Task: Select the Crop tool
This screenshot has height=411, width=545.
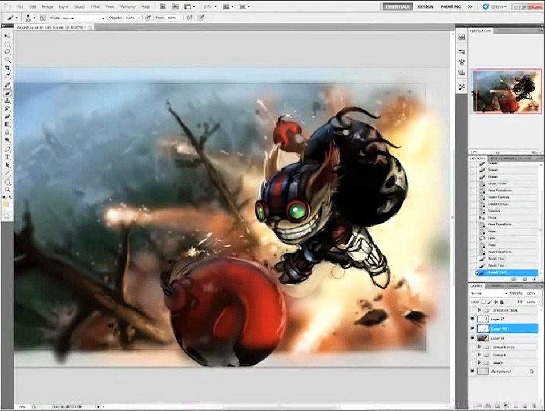Action: coord(7,67)
